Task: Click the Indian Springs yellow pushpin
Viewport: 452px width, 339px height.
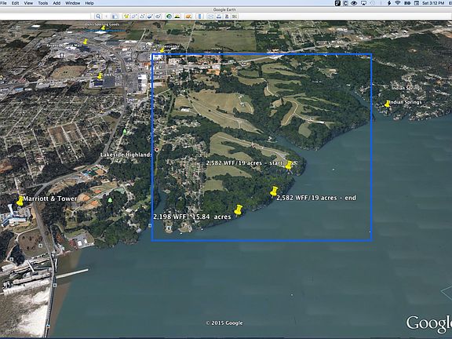Action: point(387,104)
